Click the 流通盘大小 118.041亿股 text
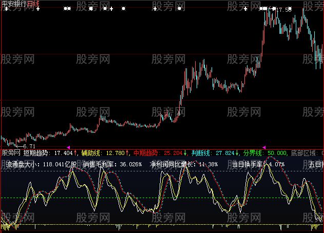The height and width of the screenshot is (233, 324). tap(41, 164)
